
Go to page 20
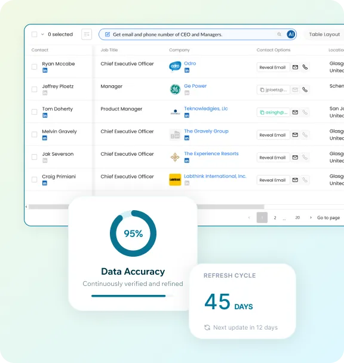(x=297, y=217)
